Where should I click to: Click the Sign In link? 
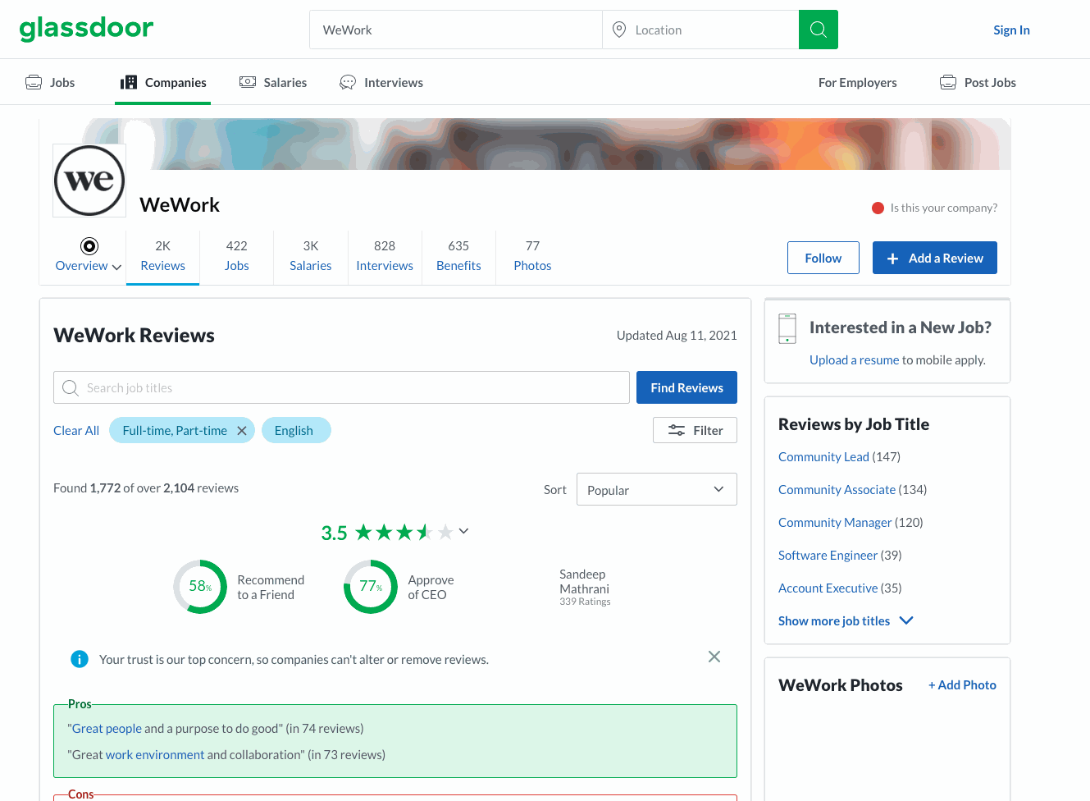[1011, 30]
